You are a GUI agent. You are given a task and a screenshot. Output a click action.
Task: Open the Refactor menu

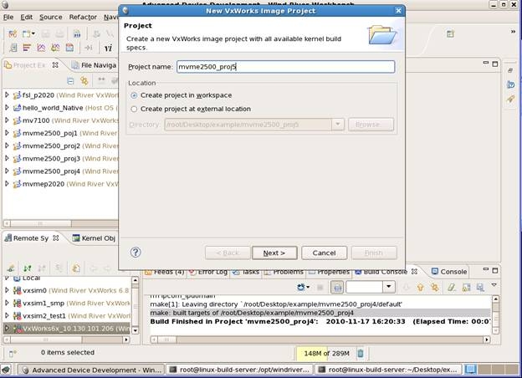[x=83, y=17]
